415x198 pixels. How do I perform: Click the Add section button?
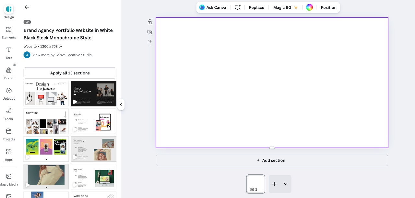(272, 160)
